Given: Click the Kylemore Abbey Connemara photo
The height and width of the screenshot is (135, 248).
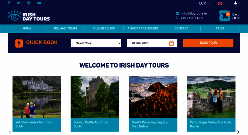Looking at the screenshot, I should (x=37, y=97).
